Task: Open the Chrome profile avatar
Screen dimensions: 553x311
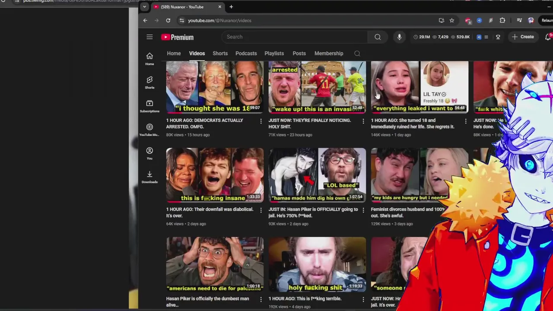Action: click(x=531, y=20)
